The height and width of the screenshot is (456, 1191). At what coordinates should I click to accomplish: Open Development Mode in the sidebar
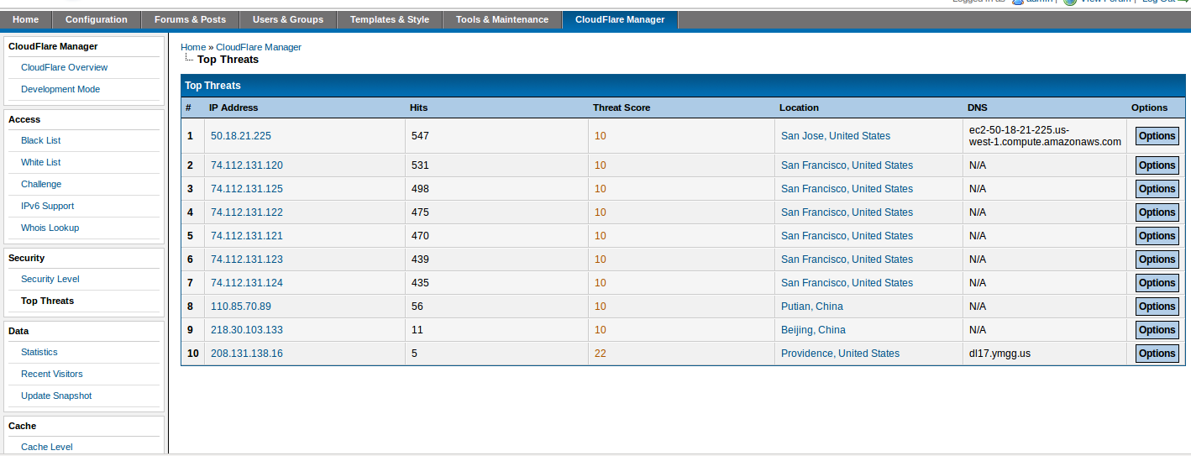click(60, 89)
